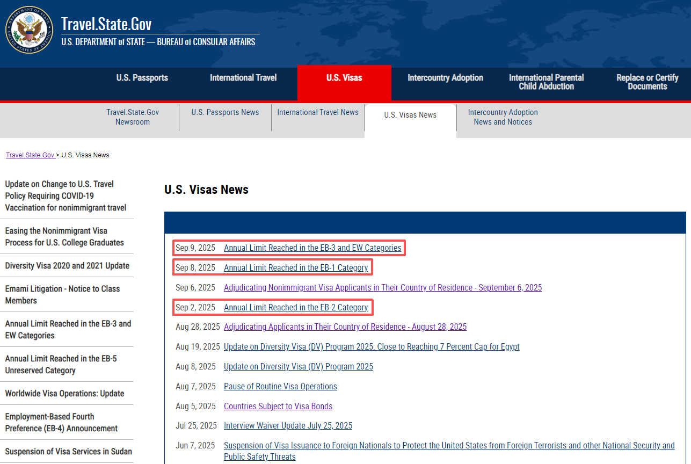691x464 pixels.
Task: Click the Department of State seal logo
Action: [x=29, y=30]
